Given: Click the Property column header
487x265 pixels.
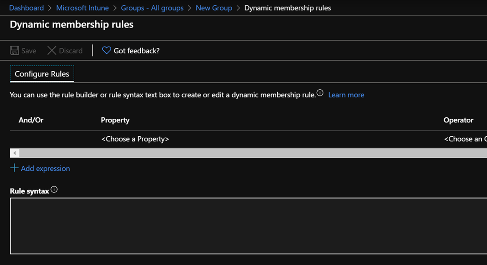Looking at the screenshot, I should 115,120.
